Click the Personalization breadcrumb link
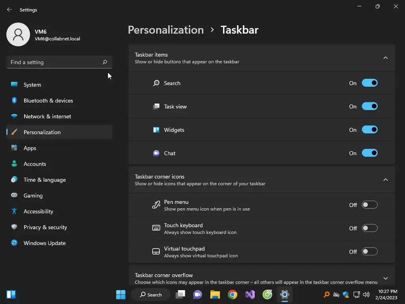 166,30
